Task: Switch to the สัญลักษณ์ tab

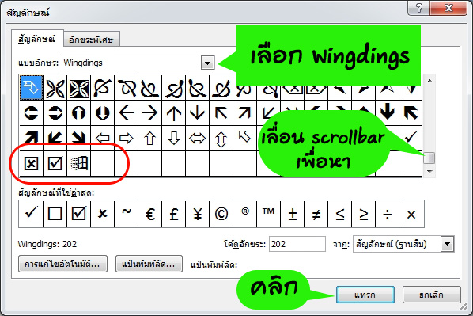Action: coord(37,39)
